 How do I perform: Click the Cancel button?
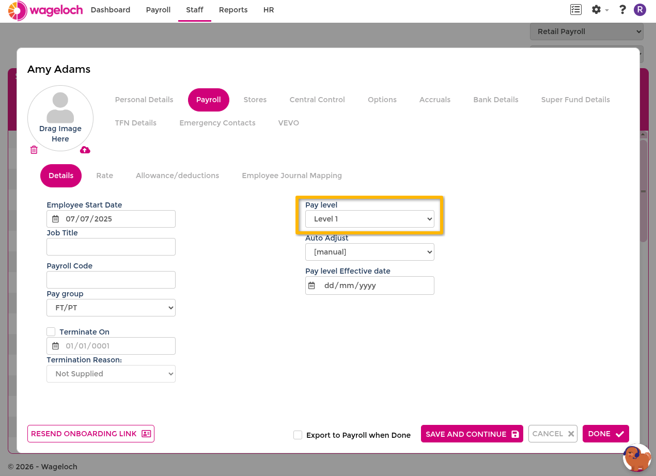point(553,434)
